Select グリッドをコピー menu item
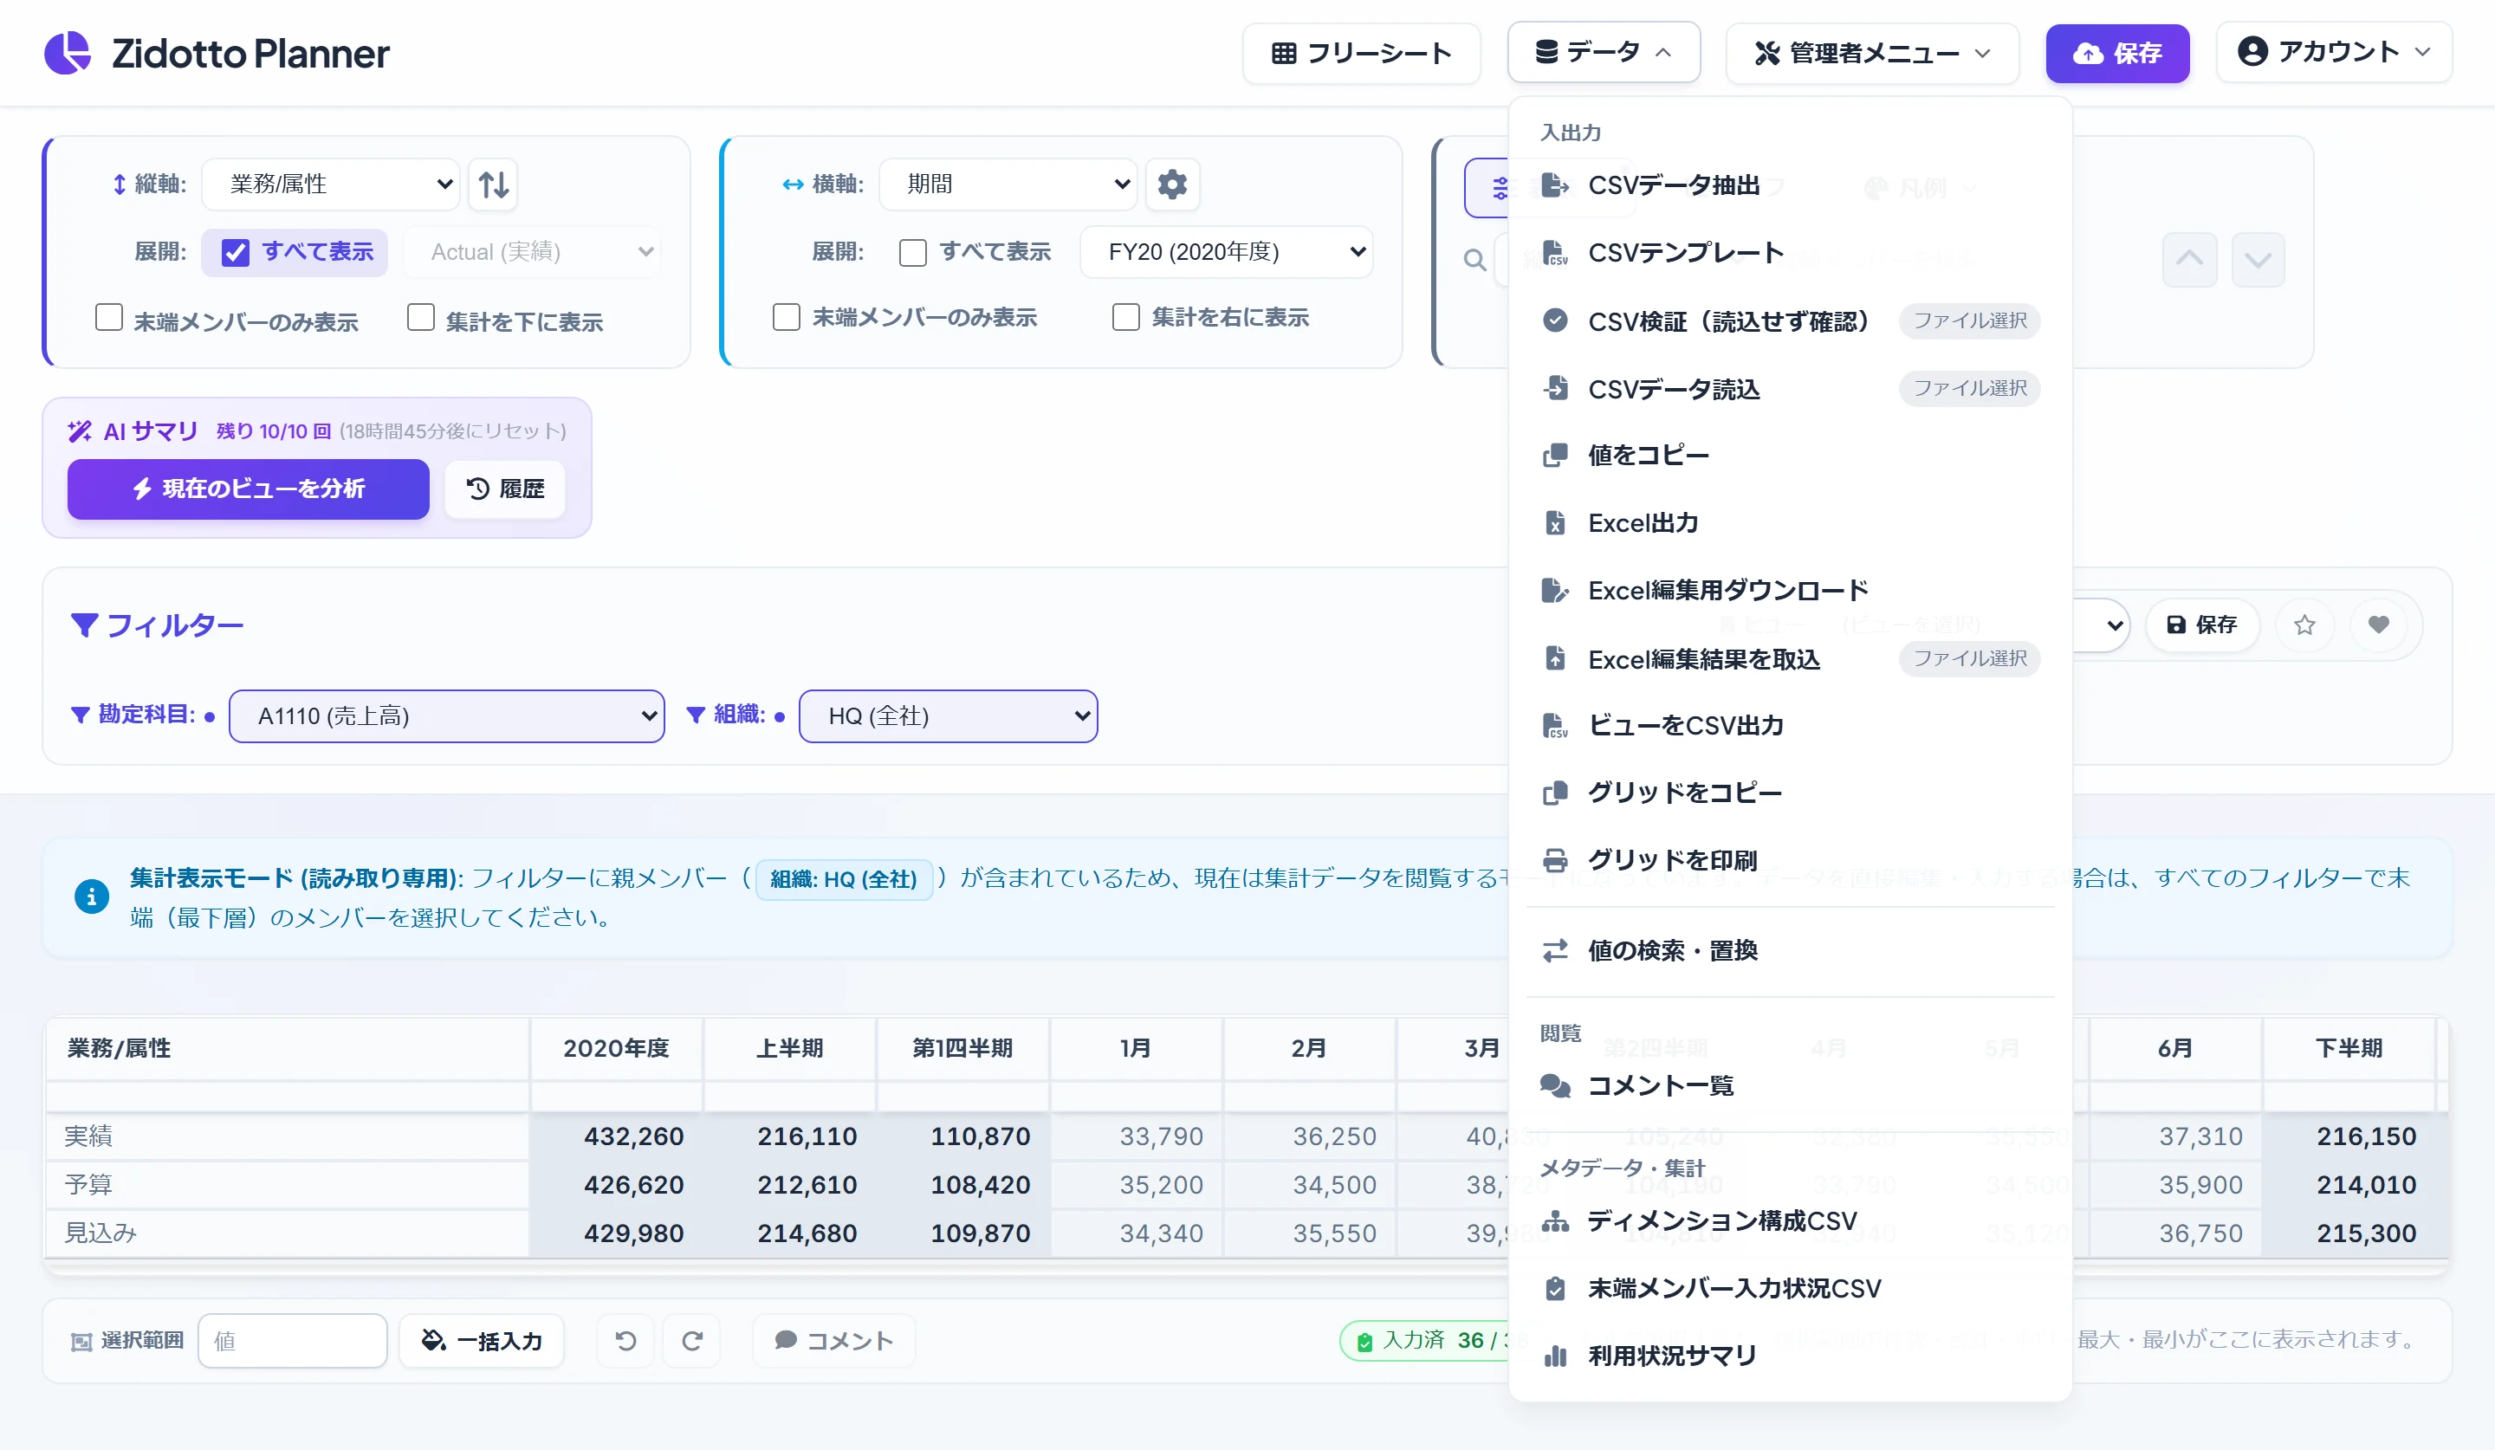Image resolution: width=2495 pixels, height=1450 pixels. 1790,793
